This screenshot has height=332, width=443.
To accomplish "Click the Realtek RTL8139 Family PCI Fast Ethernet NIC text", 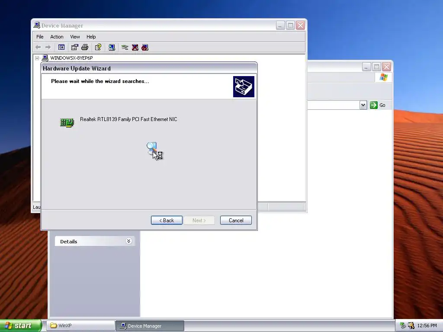I will [128, 119].
